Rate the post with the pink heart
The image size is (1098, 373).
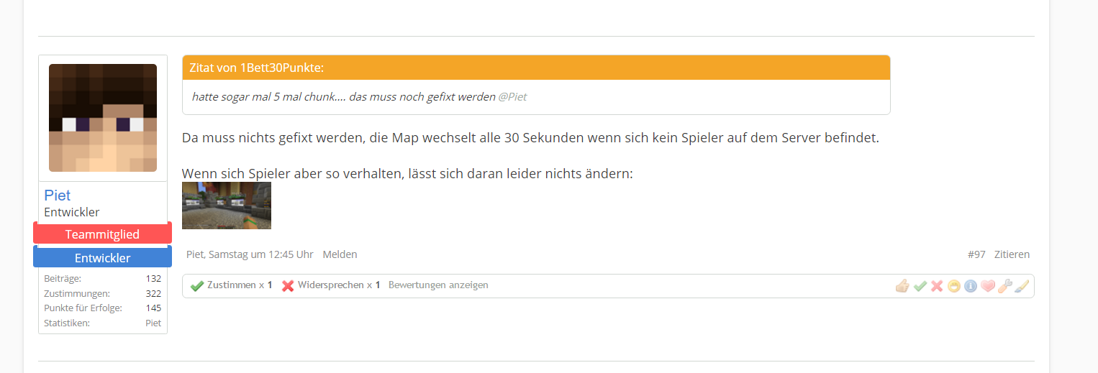pos(988,286)
